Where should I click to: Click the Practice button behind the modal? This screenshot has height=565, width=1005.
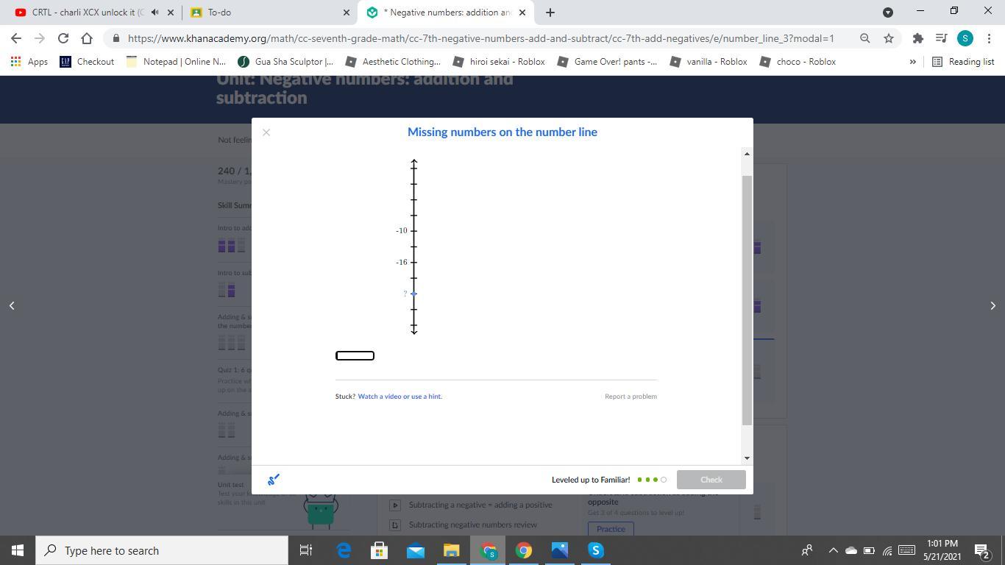pos(611,529)
